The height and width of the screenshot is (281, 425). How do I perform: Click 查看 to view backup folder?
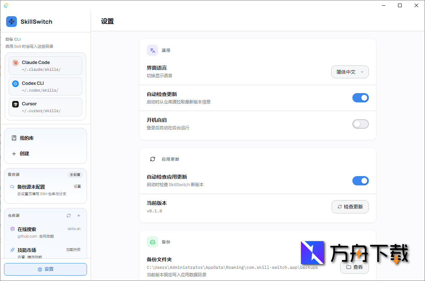[354, 267]
